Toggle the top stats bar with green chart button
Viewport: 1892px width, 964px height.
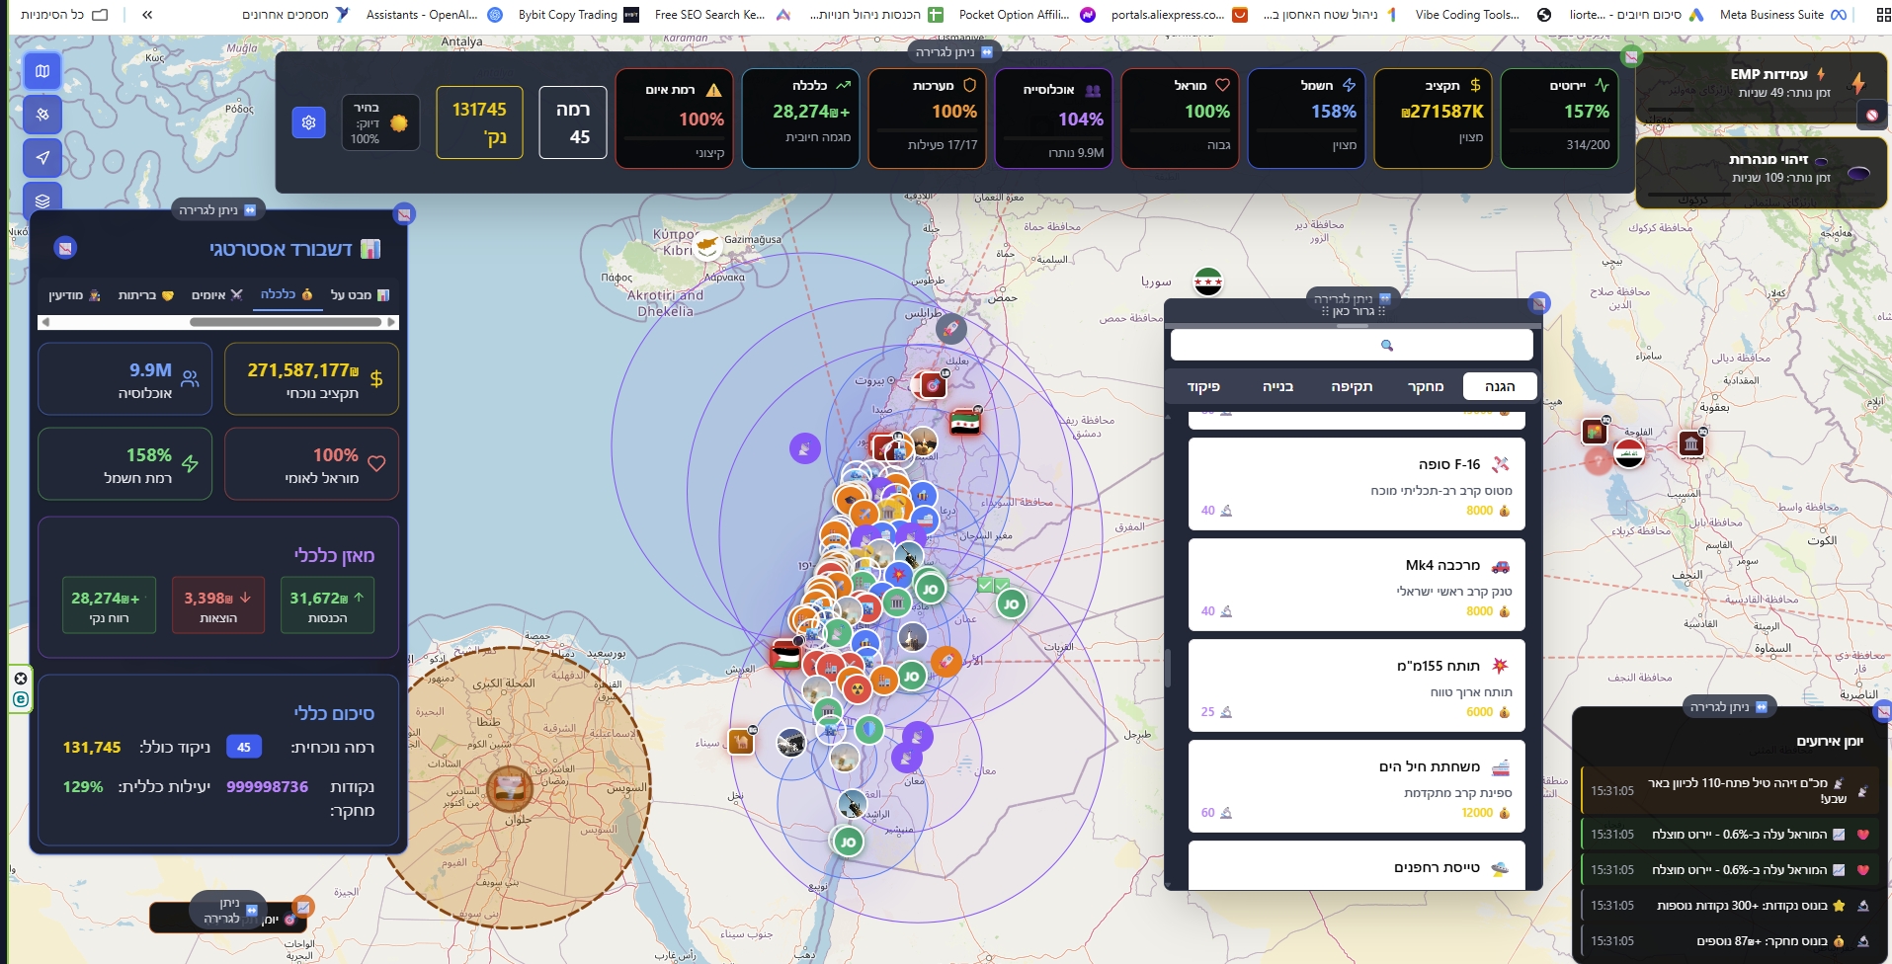(1631, 57)
